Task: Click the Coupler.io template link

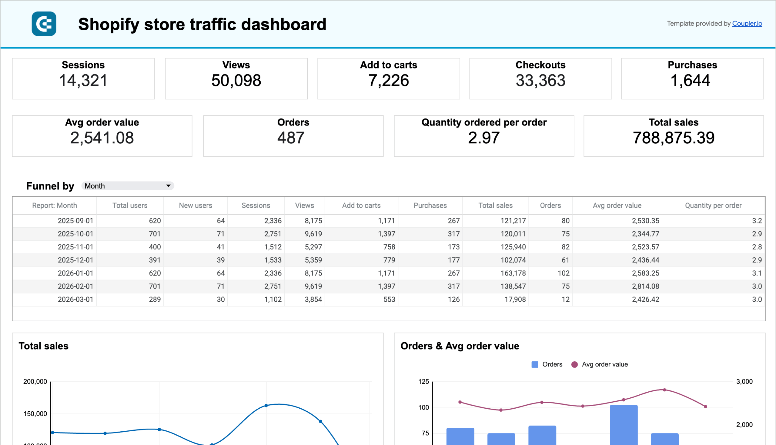Action: [x=747, y=23]
